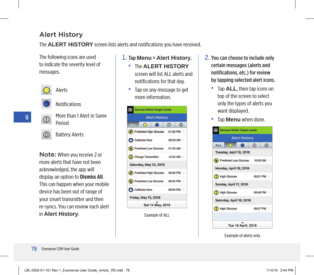Click Glucose Within Target Levels banner in left phone
Screen dimensions: 314x275
[x=160, y=110]
